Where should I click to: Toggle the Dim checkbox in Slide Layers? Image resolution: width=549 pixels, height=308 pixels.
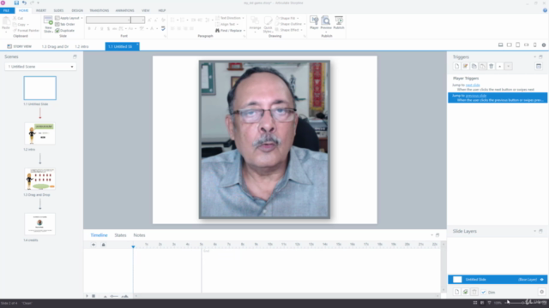(484, 293)
